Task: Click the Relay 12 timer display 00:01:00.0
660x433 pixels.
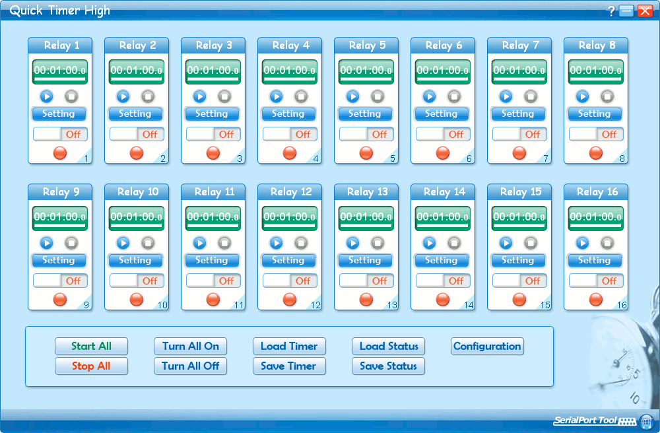Action: 290,218
